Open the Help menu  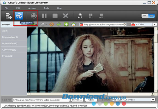point(59,8)
